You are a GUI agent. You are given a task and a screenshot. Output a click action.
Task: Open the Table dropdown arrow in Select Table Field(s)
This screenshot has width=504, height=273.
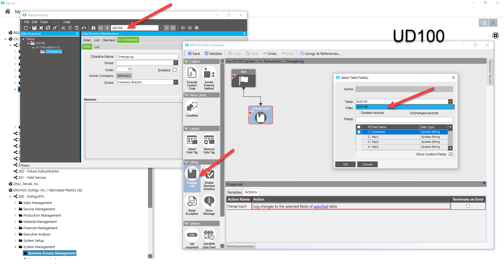click(x=450, y=102)
